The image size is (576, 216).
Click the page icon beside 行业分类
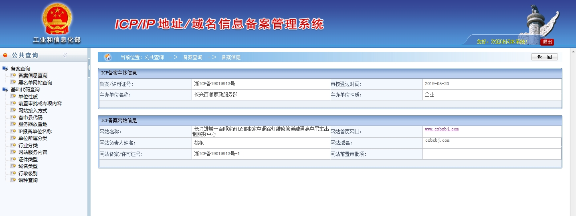click(13, 145)
